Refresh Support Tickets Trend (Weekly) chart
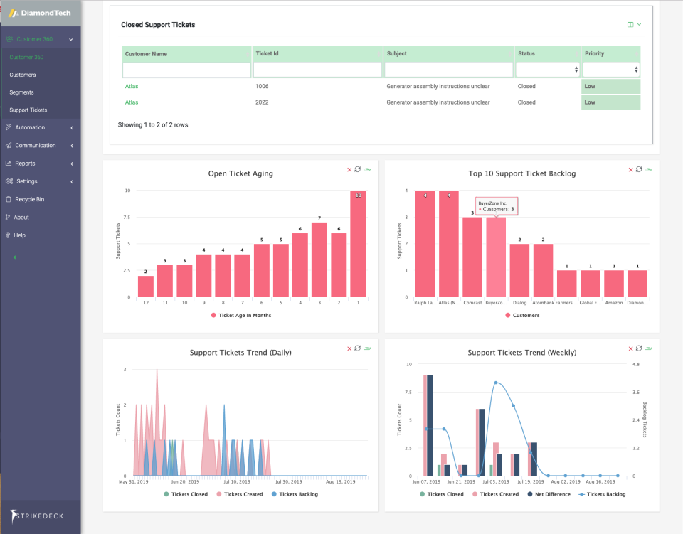The width and height of the screenshot is (683, 534). 639,348
